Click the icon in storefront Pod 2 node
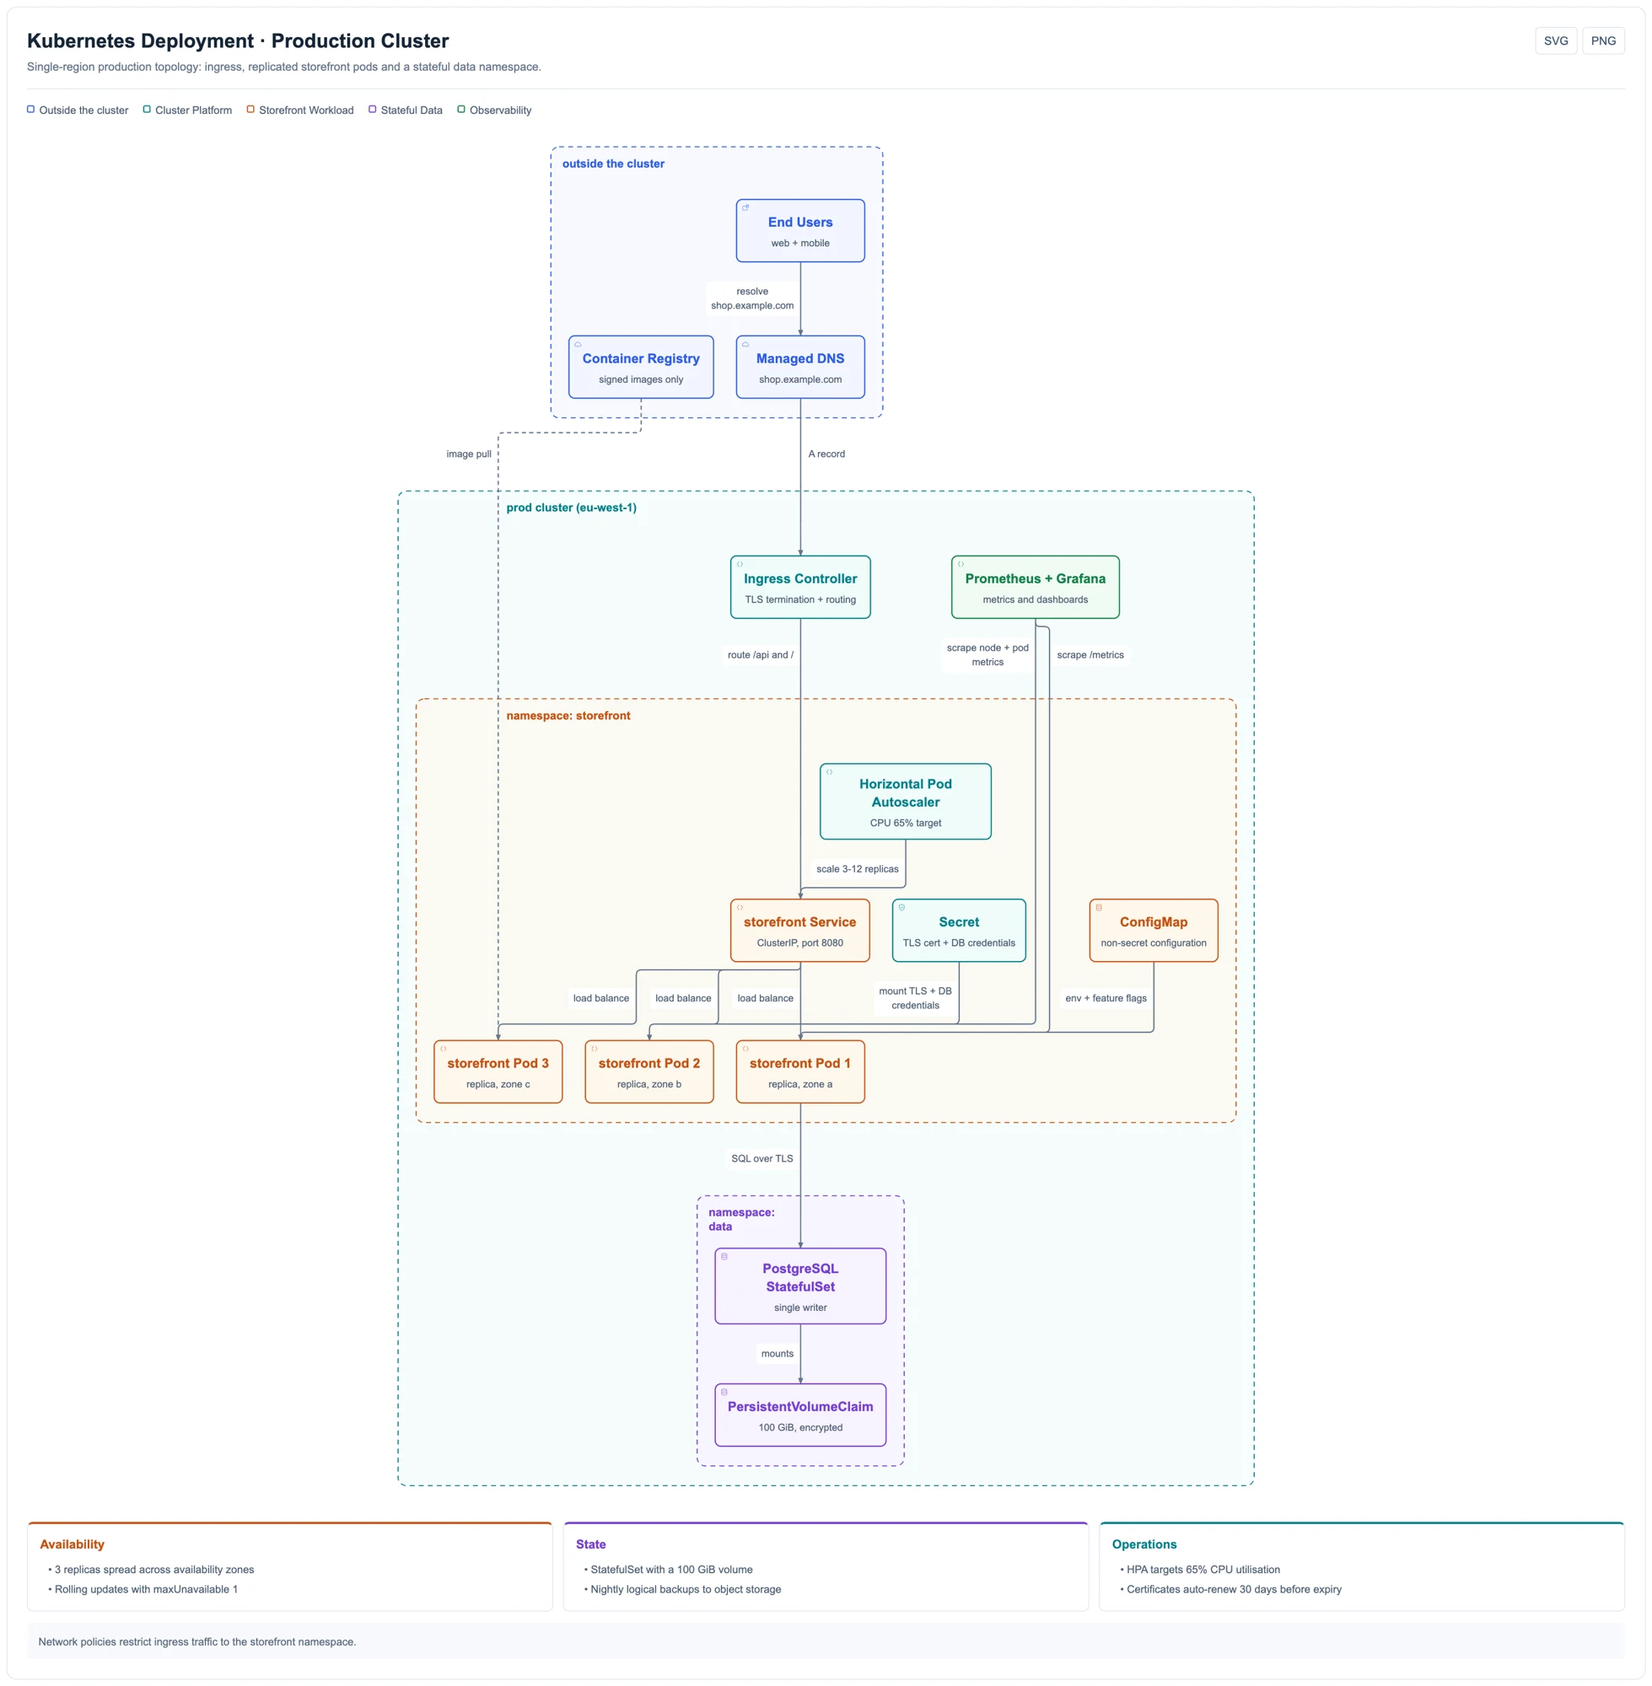The width and height of the screenshot is (1652, 1686). [595, 1050]
